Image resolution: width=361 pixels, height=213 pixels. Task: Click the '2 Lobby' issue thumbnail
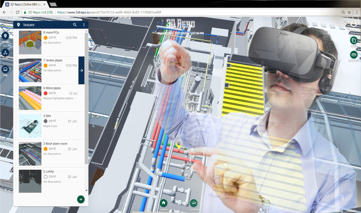[30, 181]
